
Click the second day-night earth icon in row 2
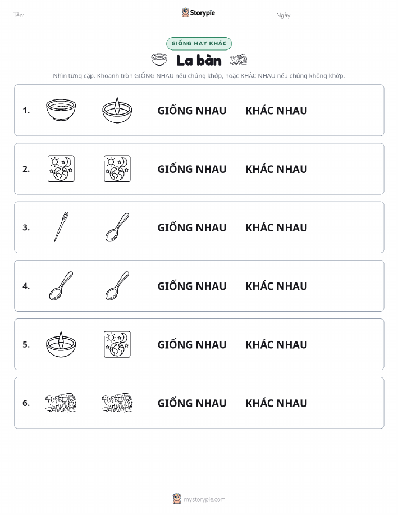point(117,169)
